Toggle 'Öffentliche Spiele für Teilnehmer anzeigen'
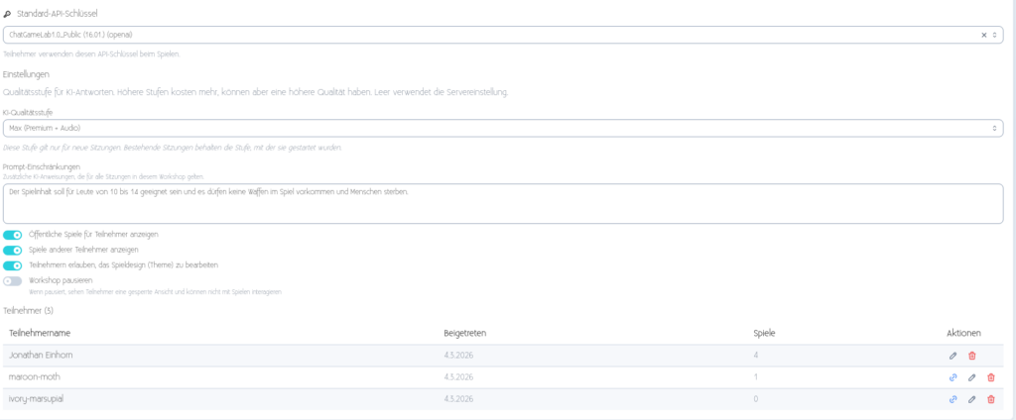The width and height of the screenshot is (1016, 420). coord(13,235)
